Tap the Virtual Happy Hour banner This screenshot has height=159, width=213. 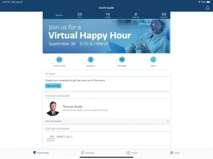point(106,36)
